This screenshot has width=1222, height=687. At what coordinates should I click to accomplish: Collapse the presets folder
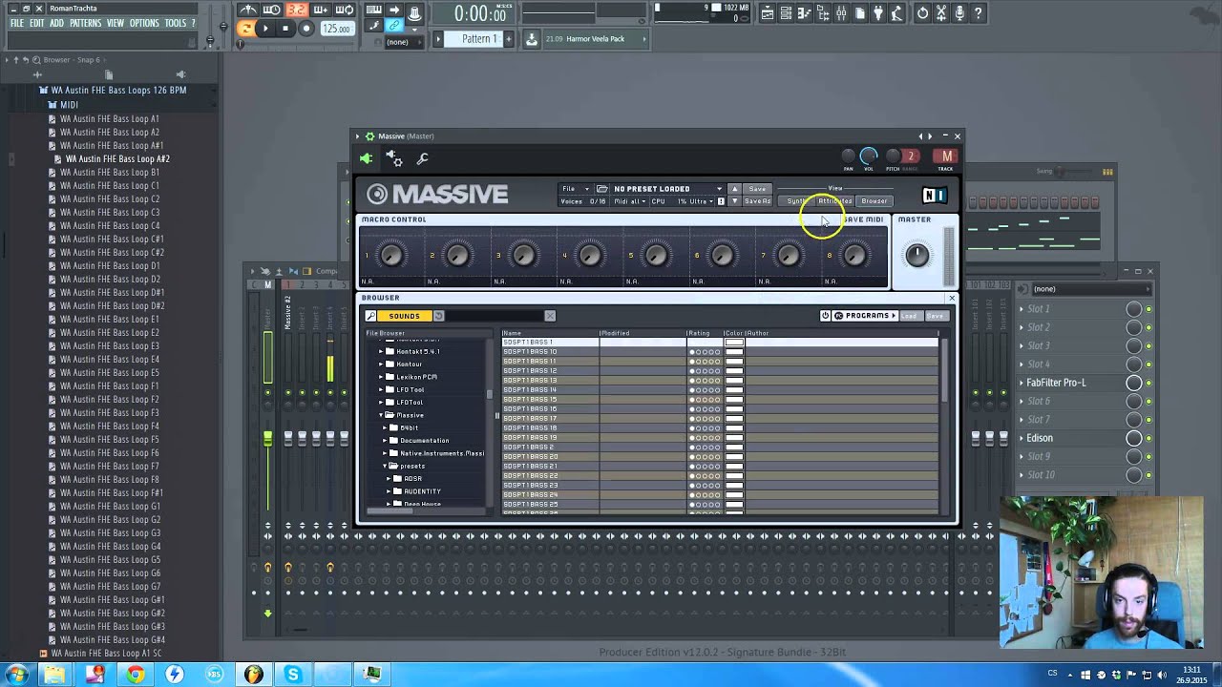[x=384, y=466]
